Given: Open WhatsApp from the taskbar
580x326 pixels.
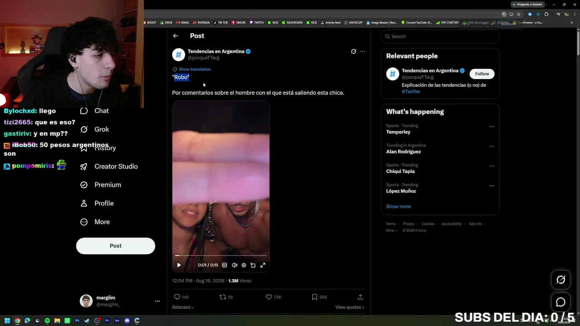Looking at the screenshot, I should coord(67,321).
